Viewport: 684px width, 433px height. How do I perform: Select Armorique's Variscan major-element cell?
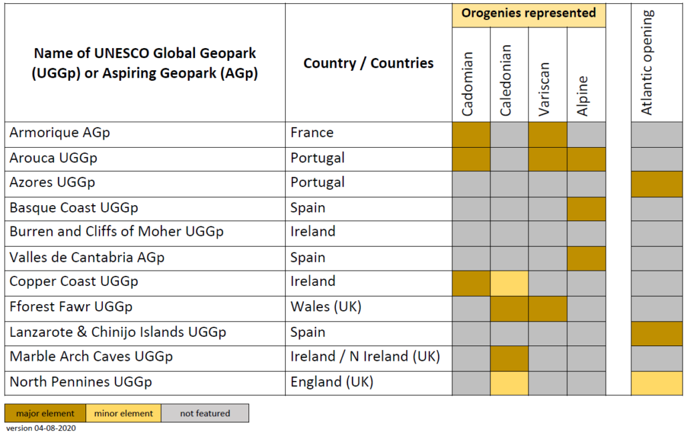548,134
